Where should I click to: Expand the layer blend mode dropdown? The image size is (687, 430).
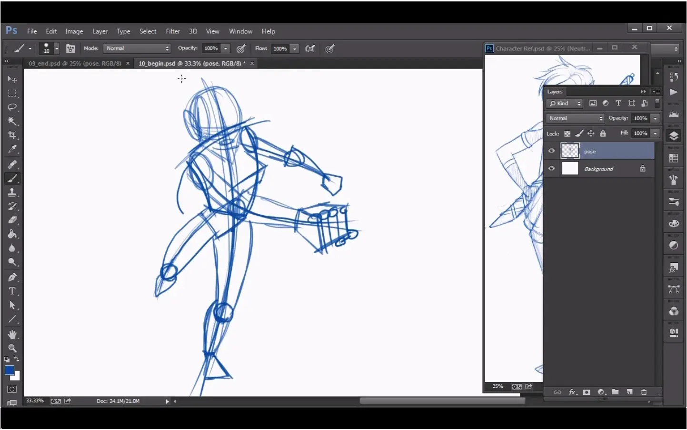point(575,118)
